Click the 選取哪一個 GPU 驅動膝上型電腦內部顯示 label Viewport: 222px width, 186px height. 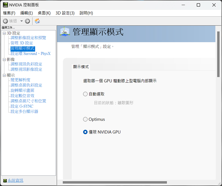(120, 81)
